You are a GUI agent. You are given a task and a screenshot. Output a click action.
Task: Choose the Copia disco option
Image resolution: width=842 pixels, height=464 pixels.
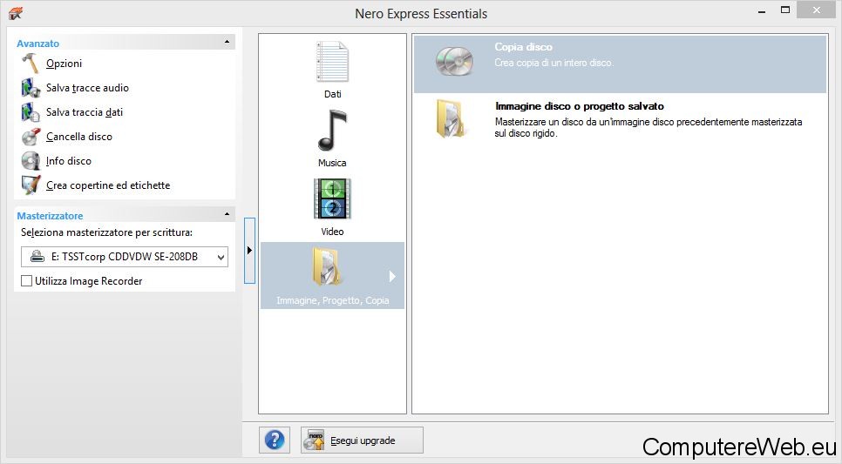pyautogui.click(x=620, y=64)
